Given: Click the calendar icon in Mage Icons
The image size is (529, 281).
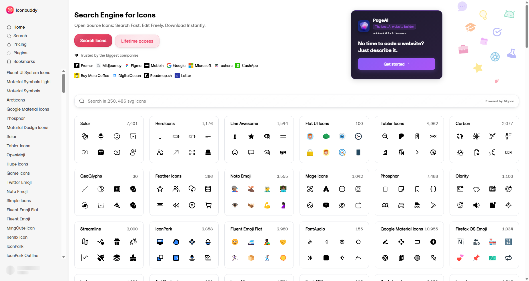Looking at the screenshot, I should pyautogui.click(x=358, y=205).
